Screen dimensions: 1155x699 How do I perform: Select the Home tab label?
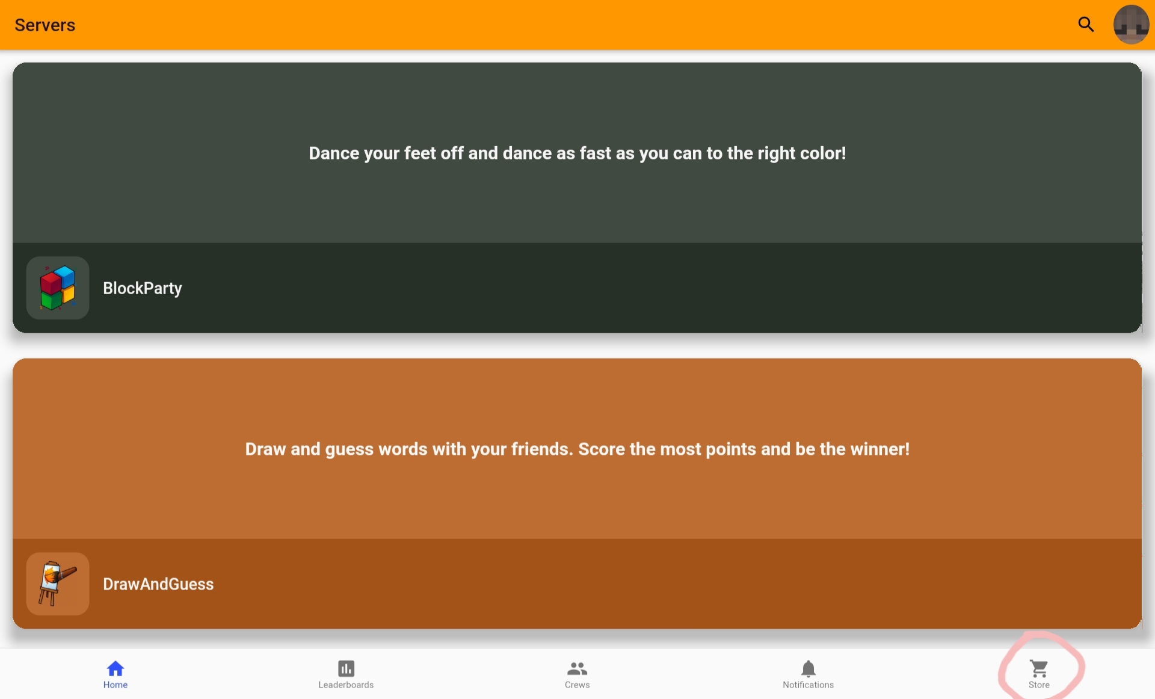[x=115, y=685]
